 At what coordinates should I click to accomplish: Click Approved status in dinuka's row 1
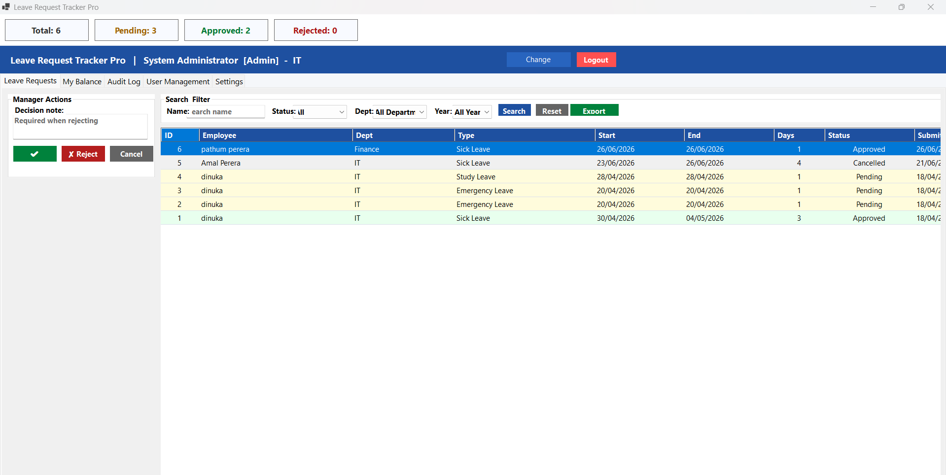(869, 218)
